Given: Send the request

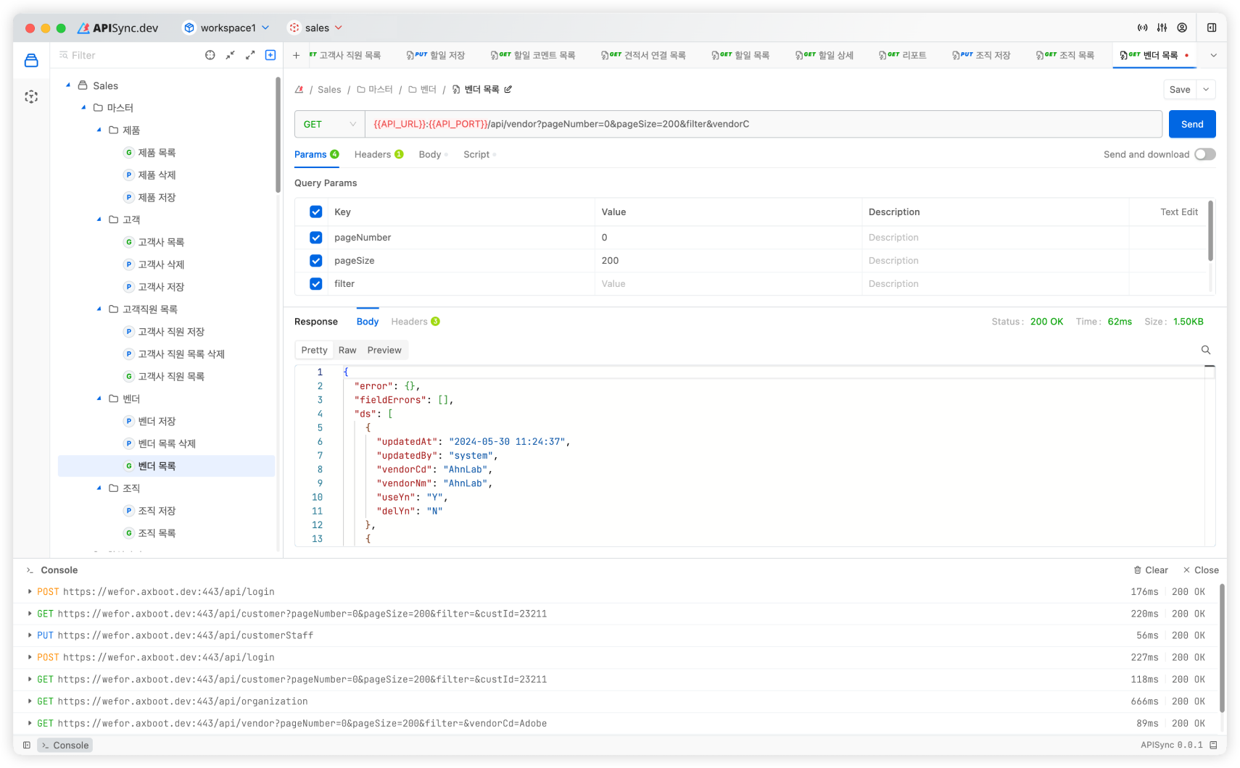Looking at the screenshot, I should point(1192,124).
